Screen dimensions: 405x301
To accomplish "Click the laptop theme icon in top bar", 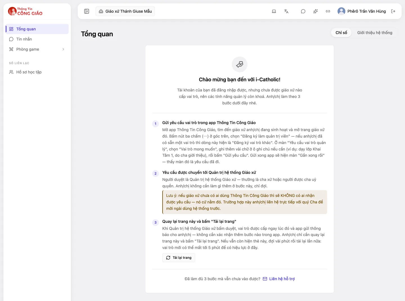I will (274, 11).
